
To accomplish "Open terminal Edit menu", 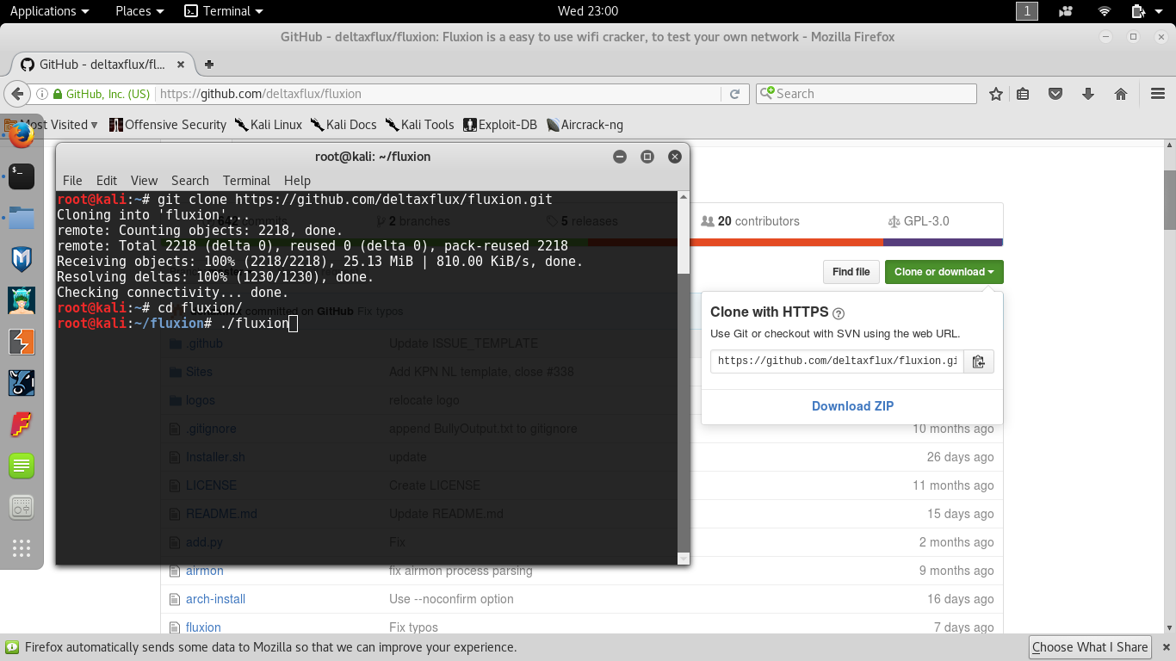I will [107, 181].
